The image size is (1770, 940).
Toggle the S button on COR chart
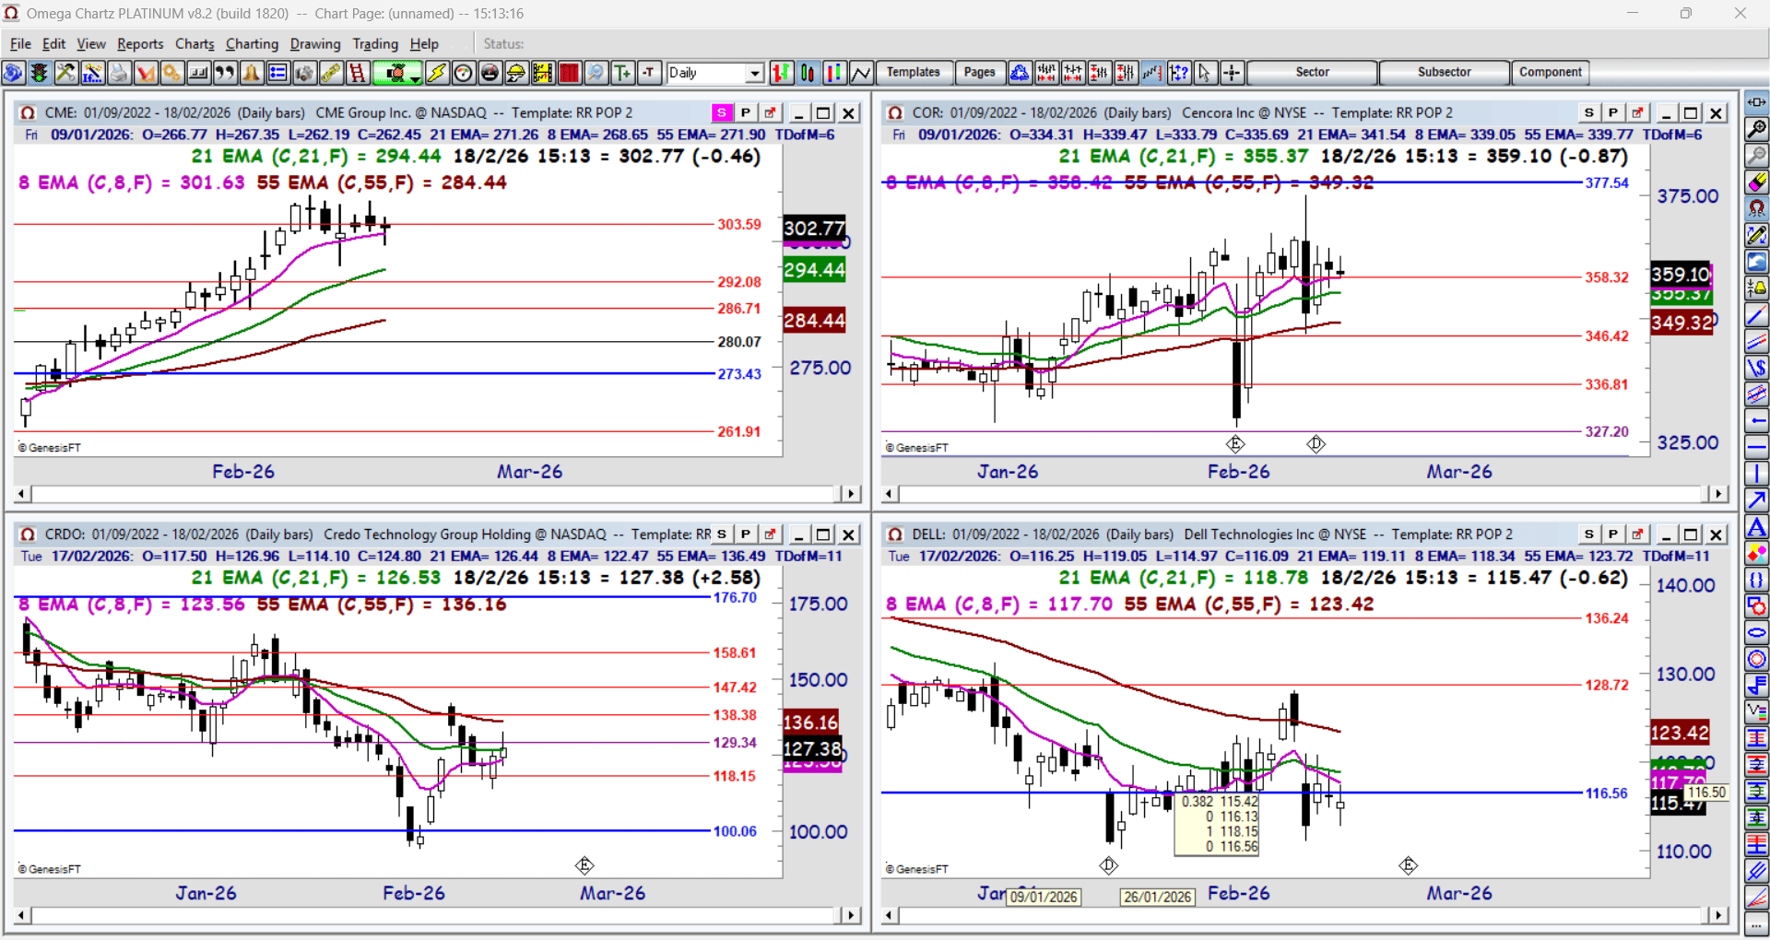pyautogui.click(x=1589, y=112)
